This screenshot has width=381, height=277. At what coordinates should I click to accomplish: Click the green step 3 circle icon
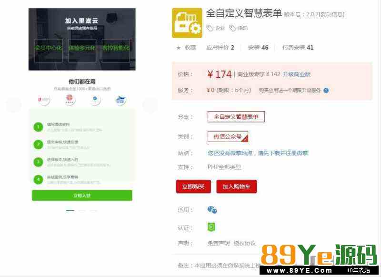click(38, 162)
